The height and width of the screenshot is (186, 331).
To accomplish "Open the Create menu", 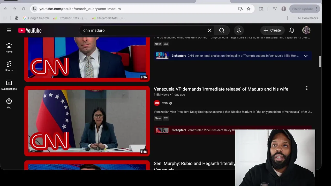I will click(272, 30).
